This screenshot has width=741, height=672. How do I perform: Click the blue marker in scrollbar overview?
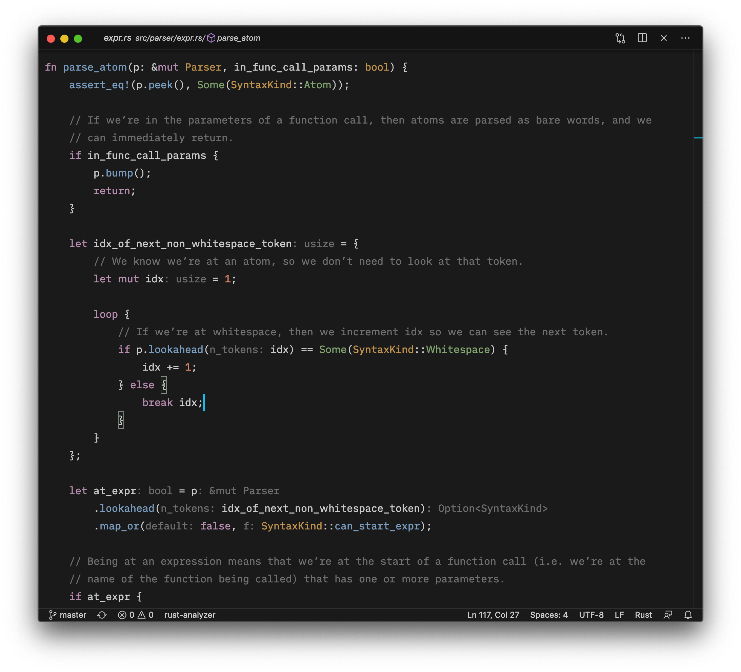click(x=698, y=138)
